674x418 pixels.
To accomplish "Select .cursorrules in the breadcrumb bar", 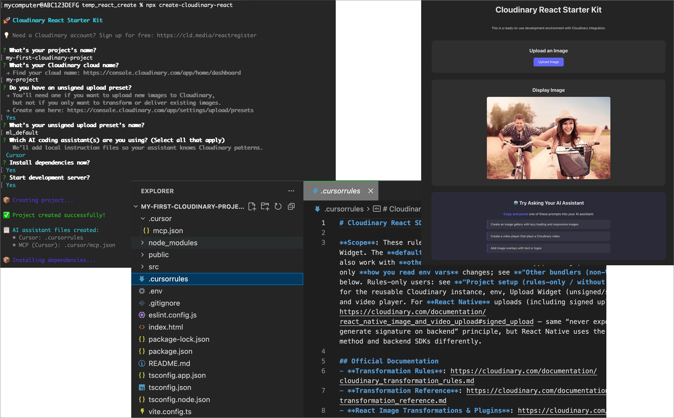I will (343, 209).
